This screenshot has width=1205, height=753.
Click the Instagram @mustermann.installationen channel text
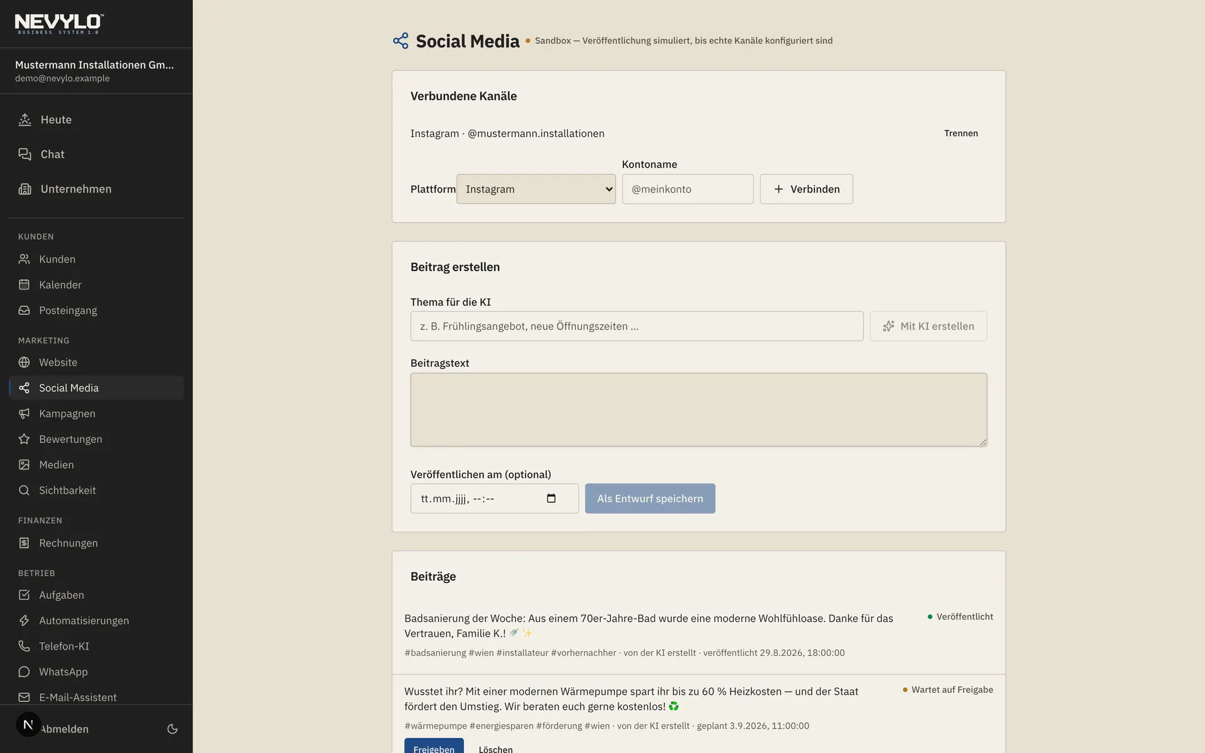coord(507,133)
